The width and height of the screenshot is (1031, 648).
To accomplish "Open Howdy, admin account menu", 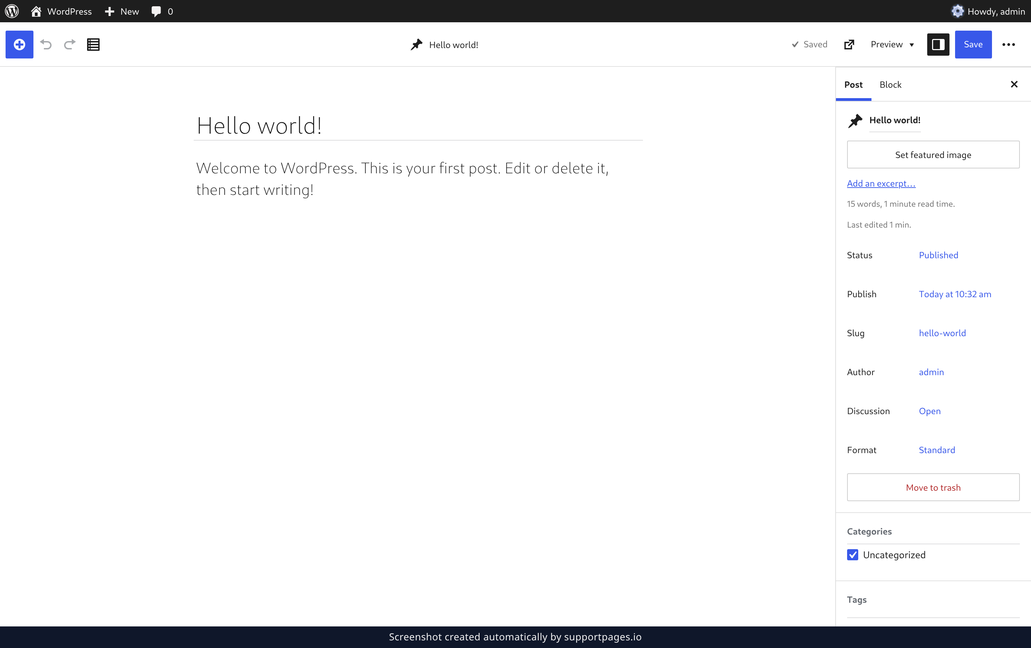I will [988, 11].
